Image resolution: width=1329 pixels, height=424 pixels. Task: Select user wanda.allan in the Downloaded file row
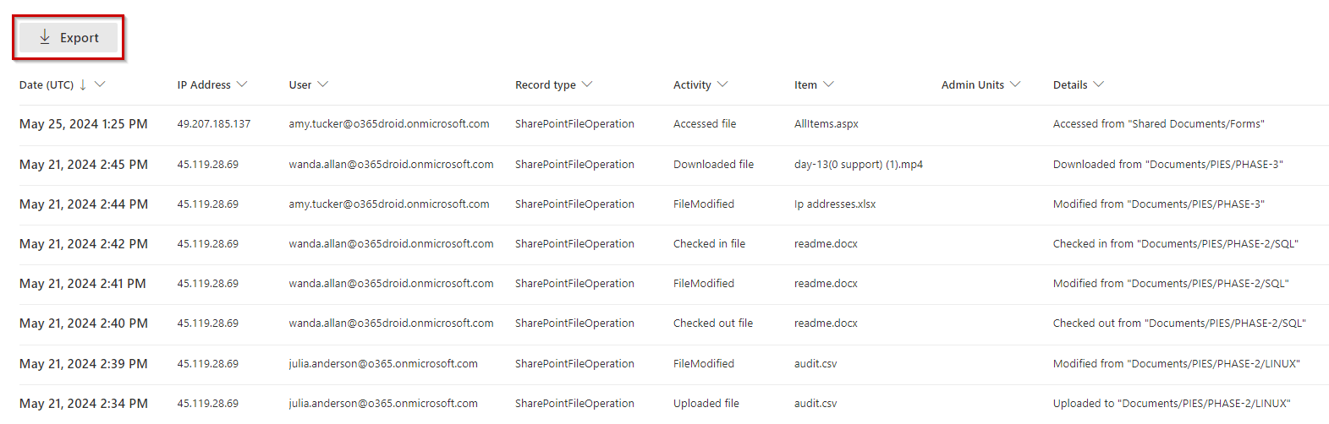point(392,165)
